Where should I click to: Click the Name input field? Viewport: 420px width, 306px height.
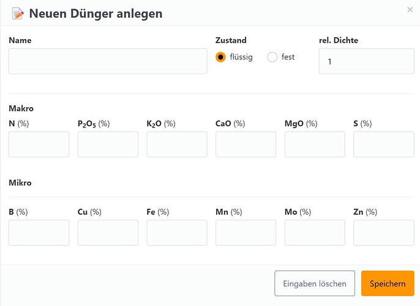pyautogui.click(x=108, y=61)
